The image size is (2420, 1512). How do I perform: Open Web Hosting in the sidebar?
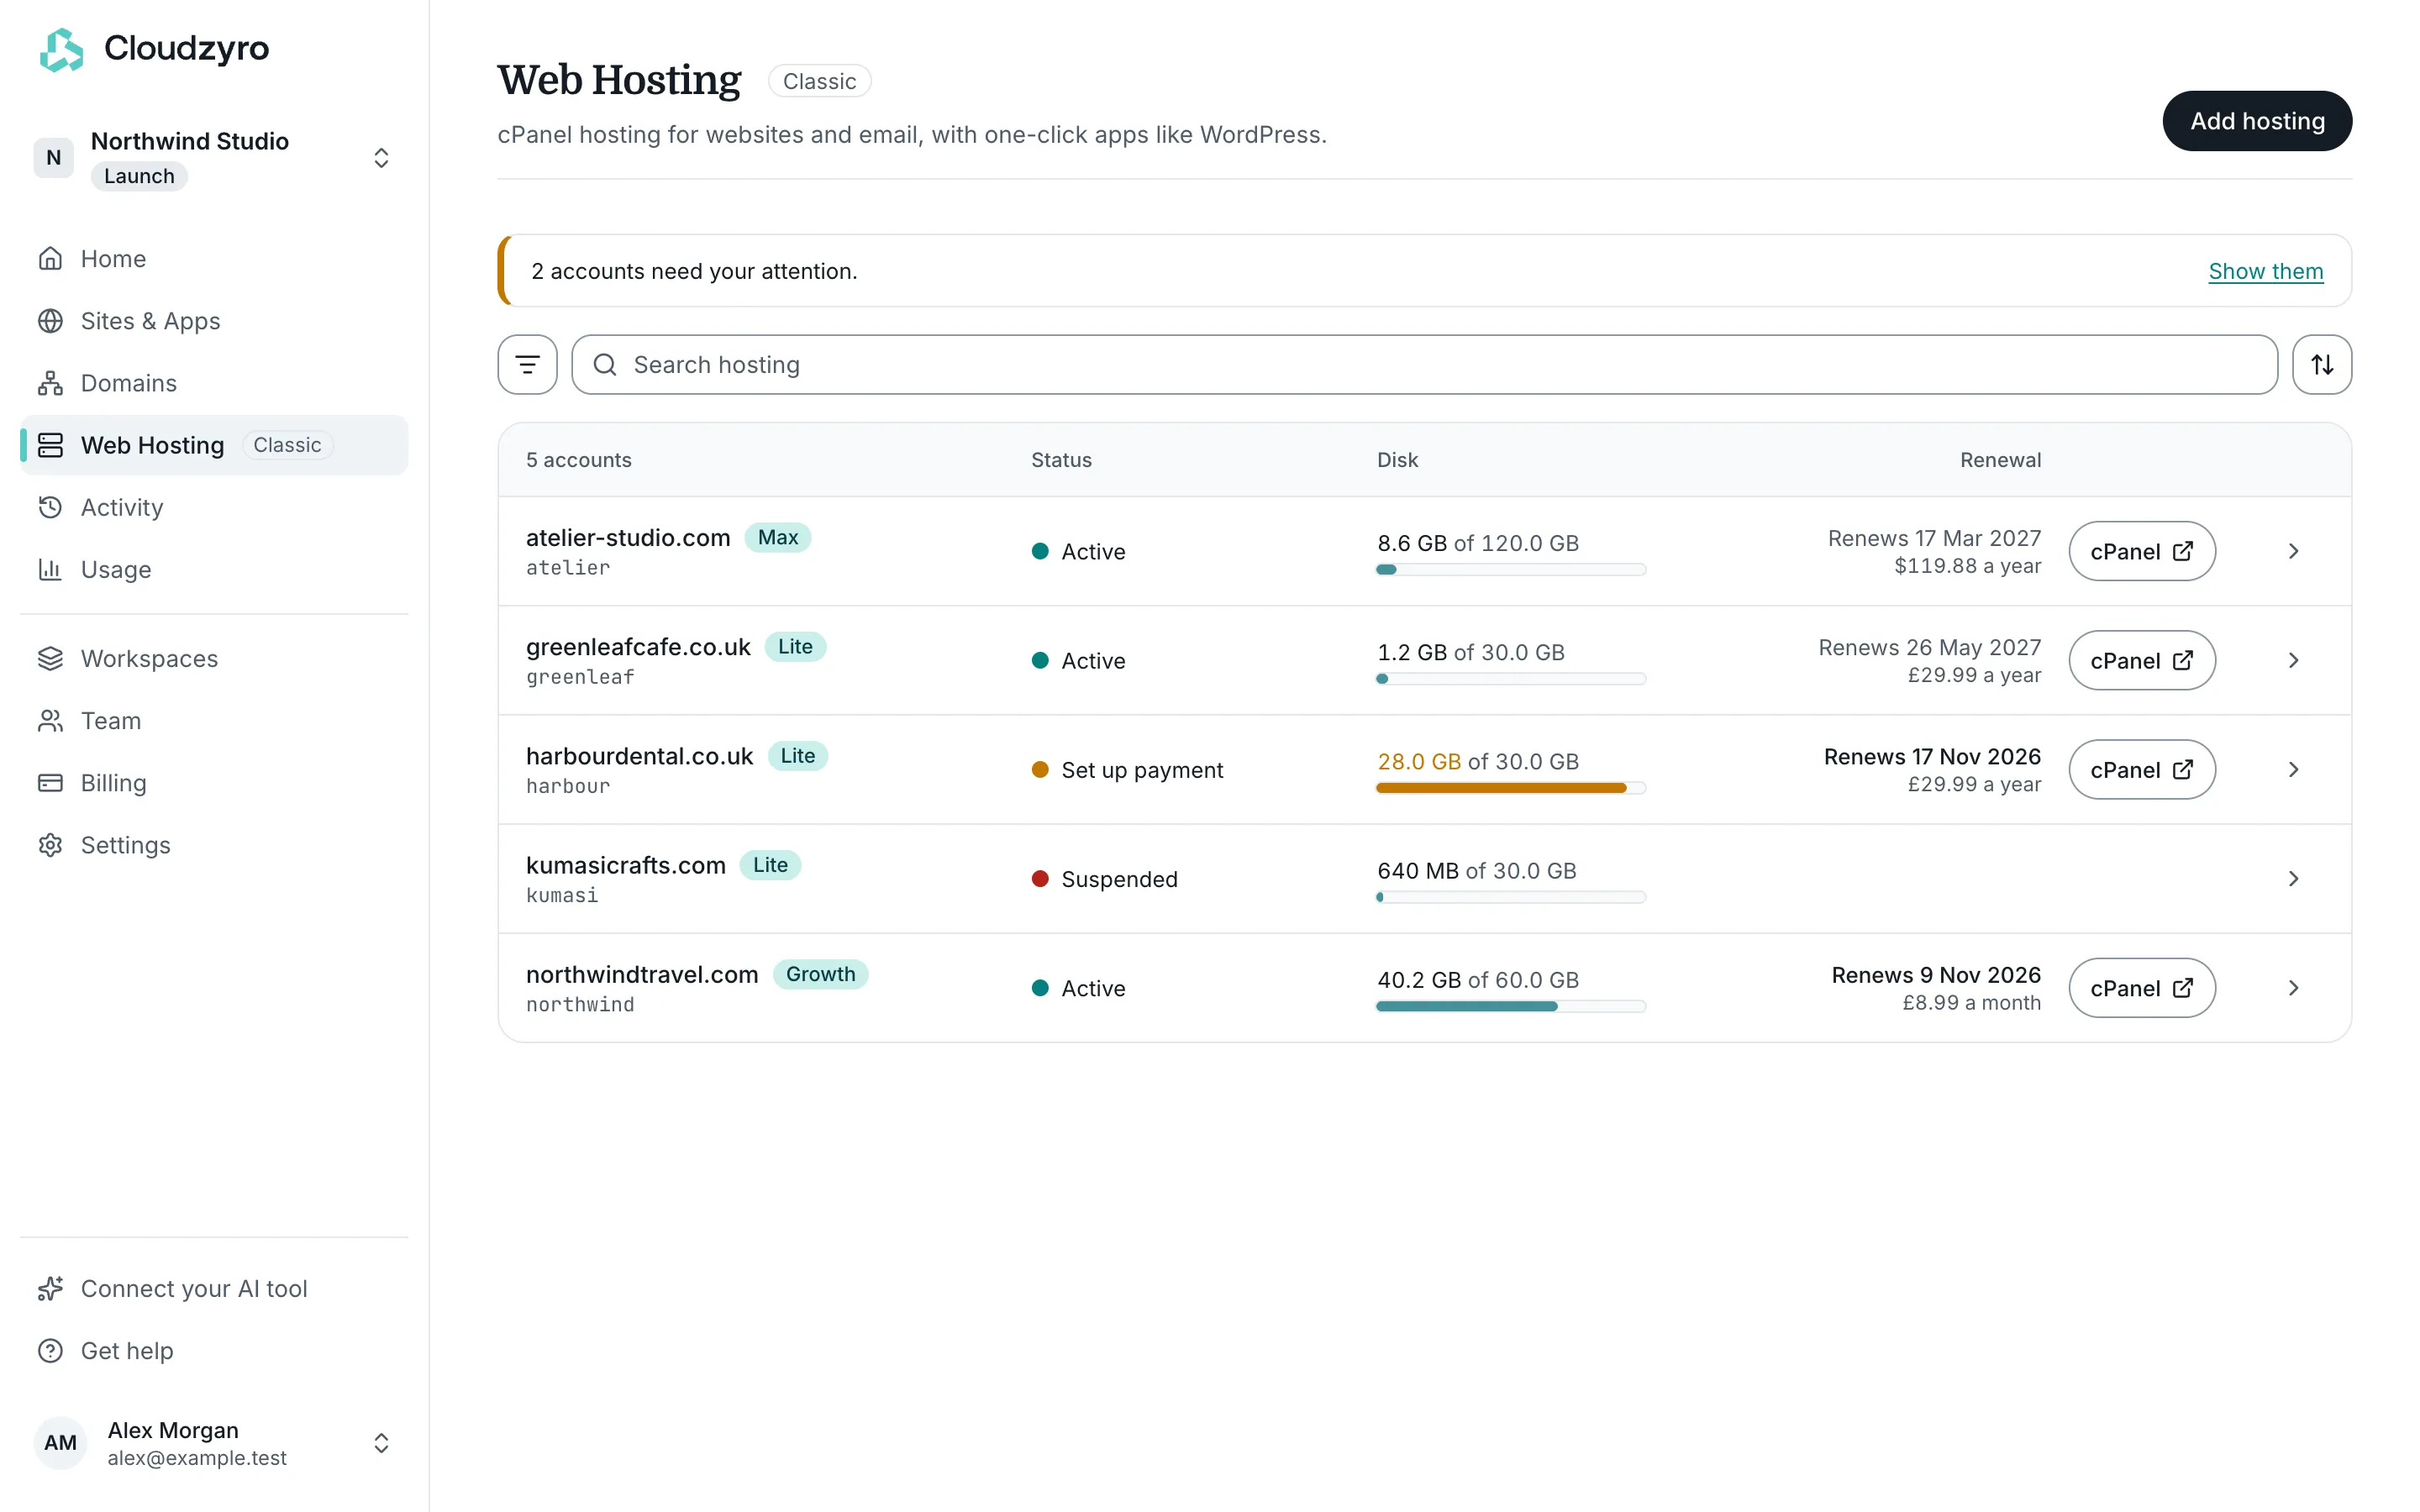tap(214, 445)
